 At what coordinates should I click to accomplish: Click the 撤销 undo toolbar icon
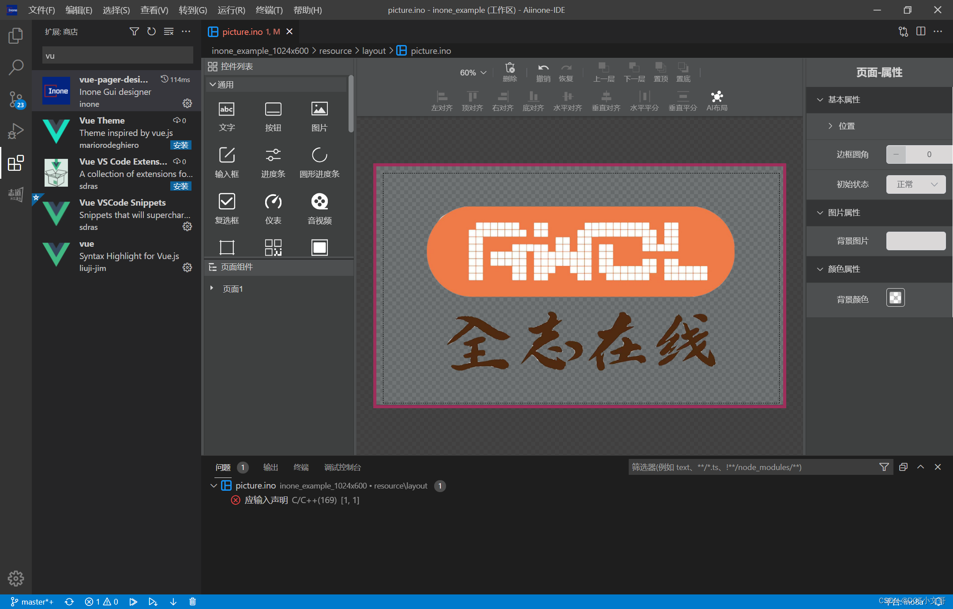(x=543, y=72)
